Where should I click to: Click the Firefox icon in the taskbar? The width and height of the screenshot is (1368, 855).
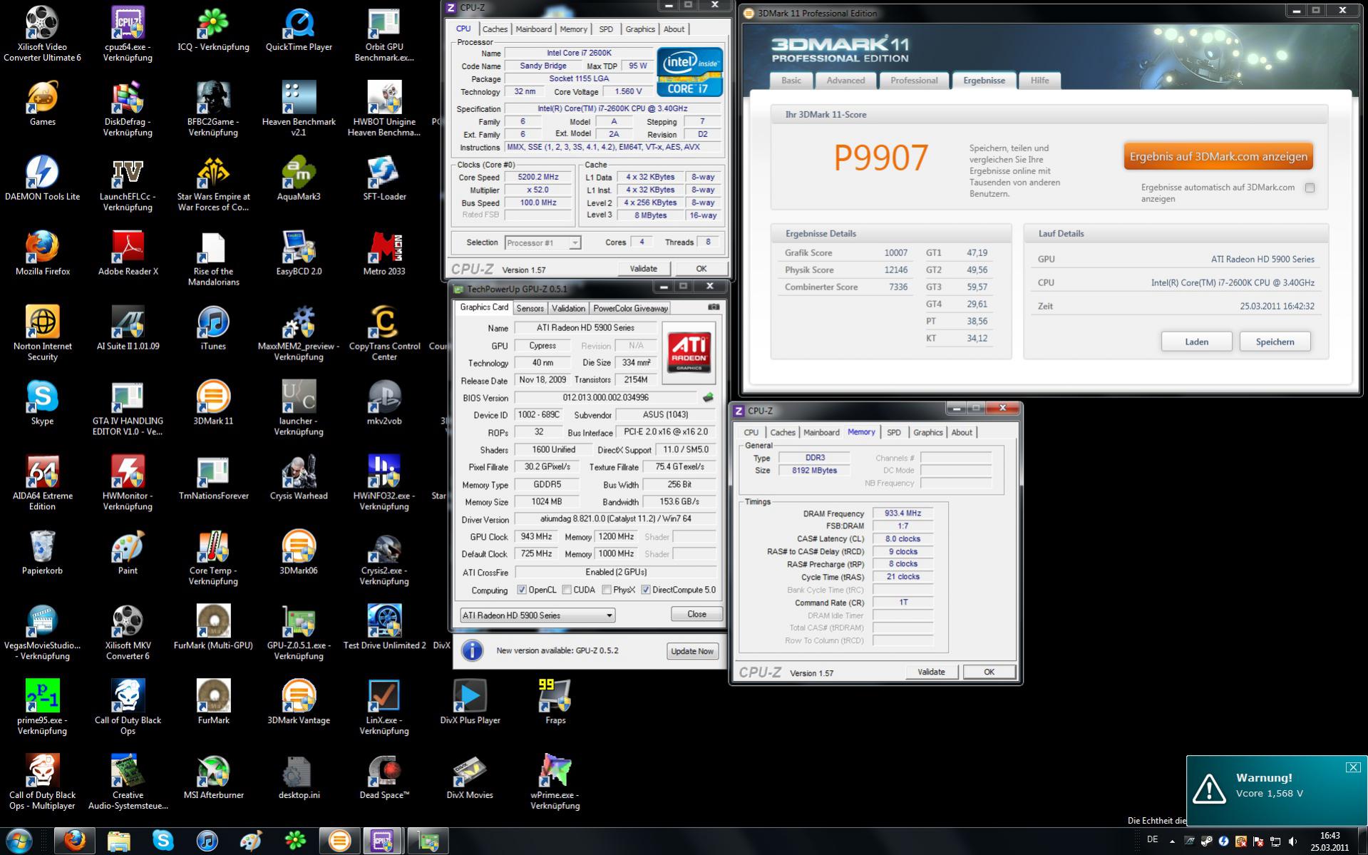(x=74, y=841)
